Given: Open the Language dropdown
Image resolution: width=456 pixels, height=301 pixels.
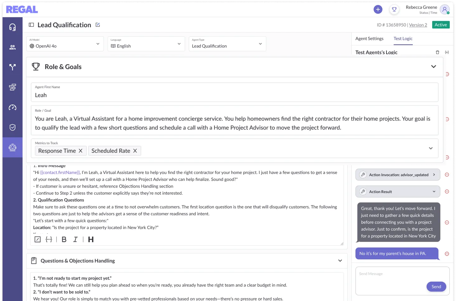Looking at the screenshot, I should tap(146, 44).
